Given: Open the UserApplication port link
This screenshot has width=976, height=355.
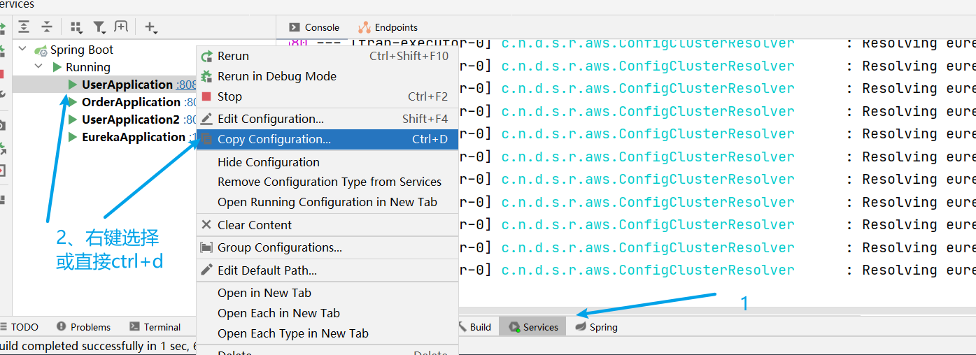Looking at the screenshot, I should (186, 85).
